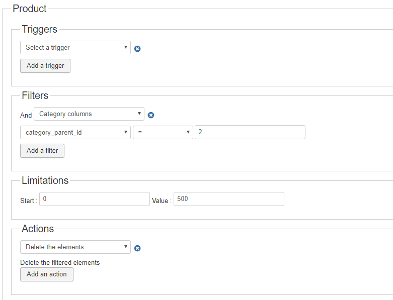Click the Add a trigger button
Screen dimensions: 393x300
tap(45, 66)
